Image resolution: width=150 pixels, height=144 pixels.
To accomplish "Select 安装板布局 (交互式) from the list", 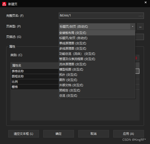I will (x=72, y=33).
